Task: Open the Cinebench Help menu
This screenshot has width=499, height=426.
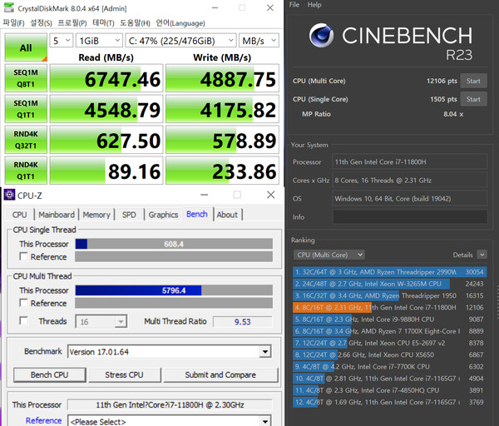Action: (x=314, y=5)
